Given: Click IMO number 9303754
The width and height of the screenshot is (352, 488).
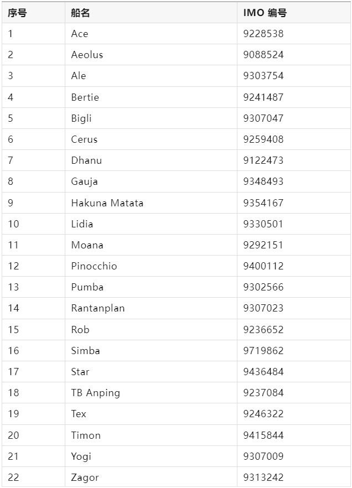Looking at the screenshot, I should tap(263, 76).
